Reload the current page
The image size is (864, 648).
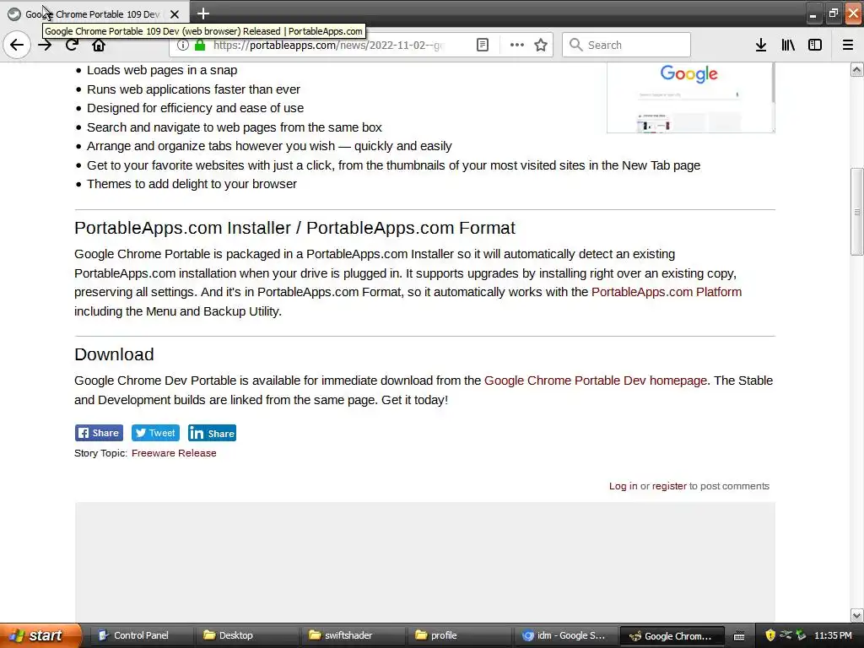pyautogui.click(x=72, y=46)
